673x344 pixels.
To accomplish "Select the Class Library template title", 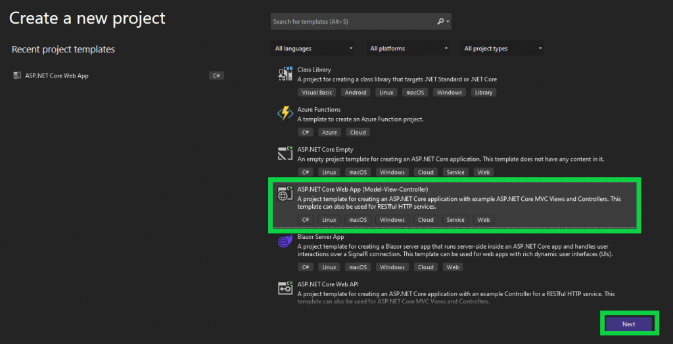I will (x=314, y=70).
